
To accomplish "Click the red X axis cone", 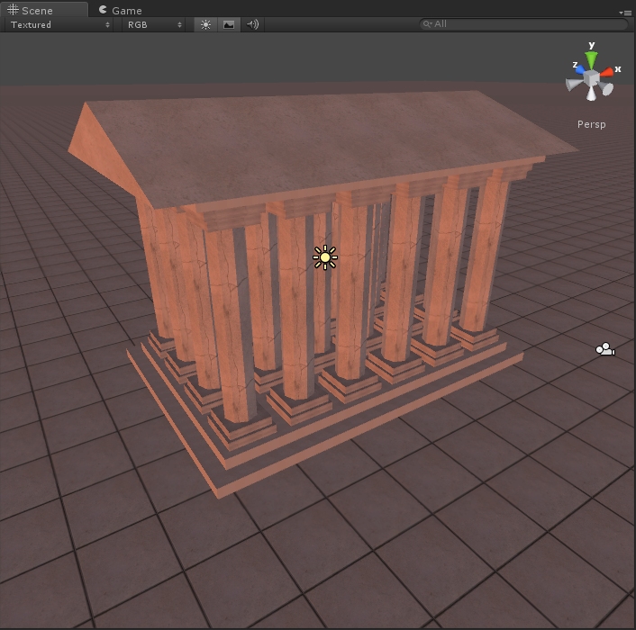I will pyautogui.click(x=607, y=72).
